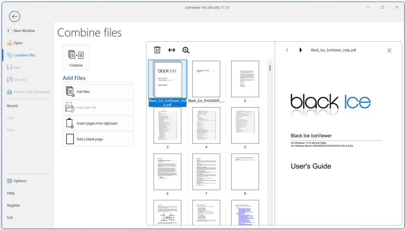Click the Open folder icon
This screenshot has height=230, width=405.
pos(9,43)
